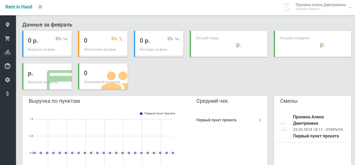Viewport: 355px width, 165px height.
Task: Open the clients face icon in sidebar
Action: click(x=7, y=66)
